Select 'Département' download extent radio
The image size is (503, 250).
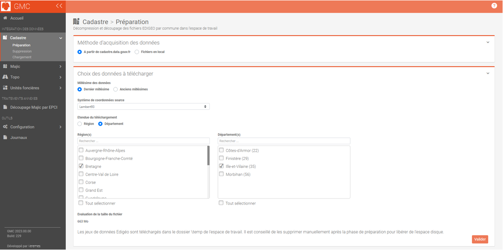(x=100, y=124)
